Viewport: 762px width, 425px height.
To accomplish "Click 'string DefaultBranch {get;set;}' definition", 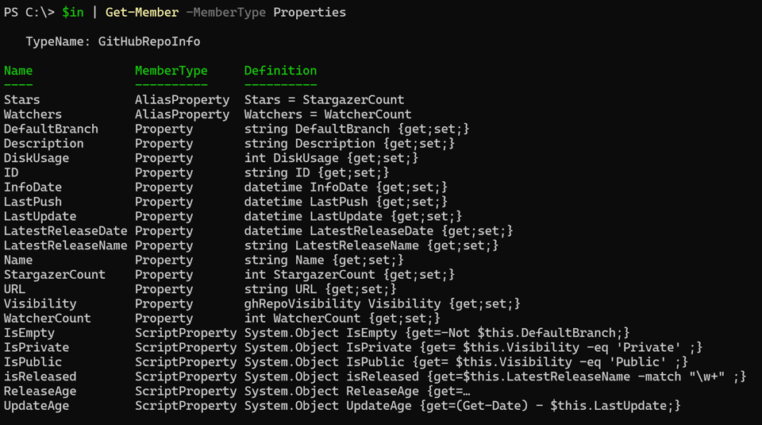I will tap(356, 129).
